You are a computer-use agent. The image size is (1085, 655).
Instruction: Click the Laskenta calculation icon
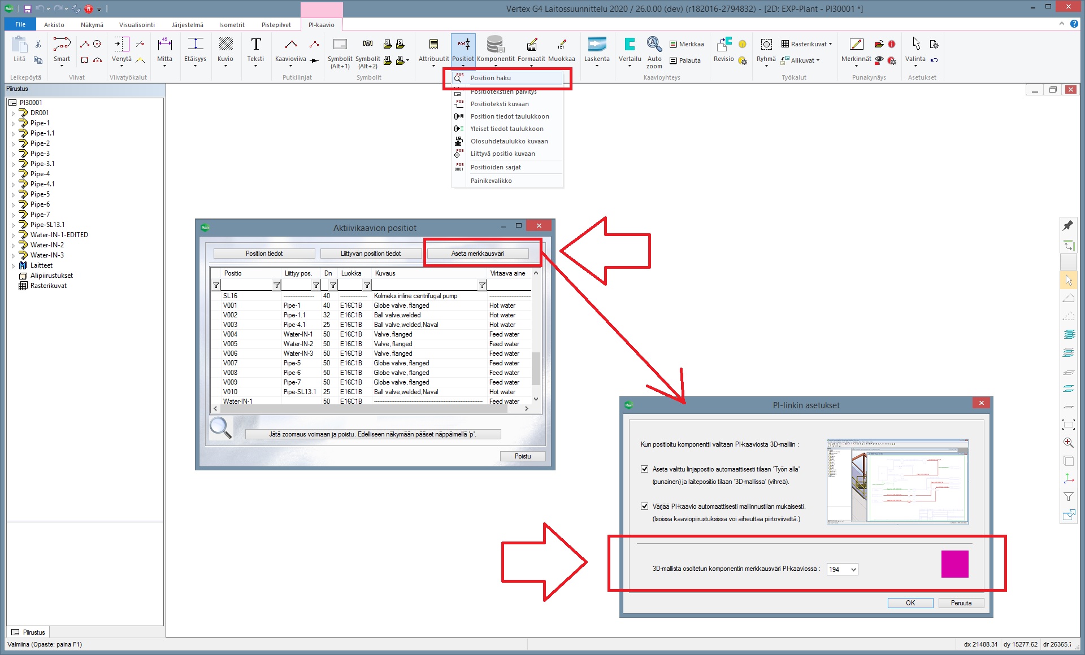(597, 45)
